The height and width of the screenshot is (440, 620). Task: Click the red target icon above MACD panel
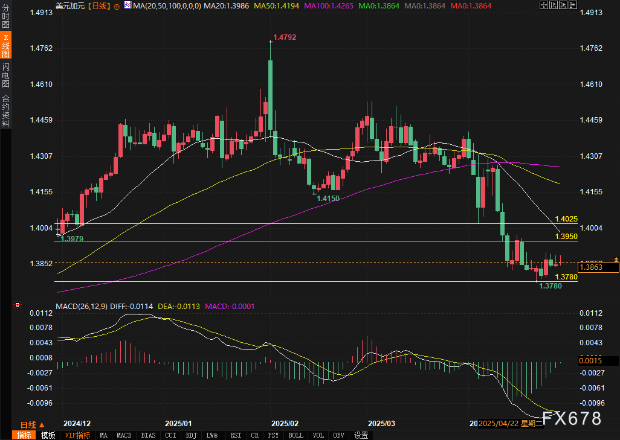click(17, 306)
